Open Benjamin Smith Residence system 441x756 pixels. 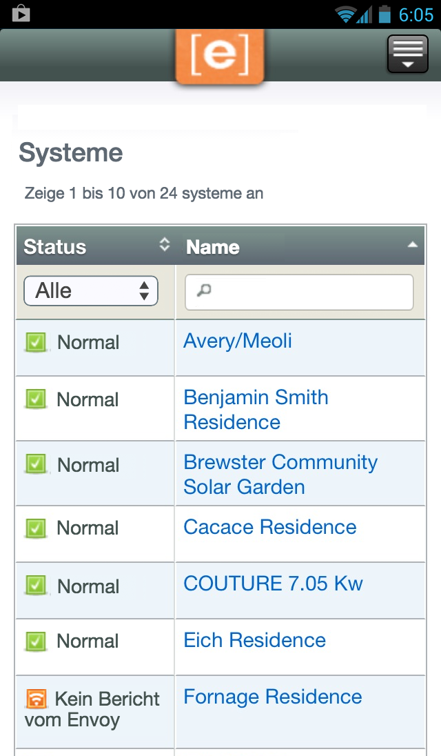pos(256,410)
